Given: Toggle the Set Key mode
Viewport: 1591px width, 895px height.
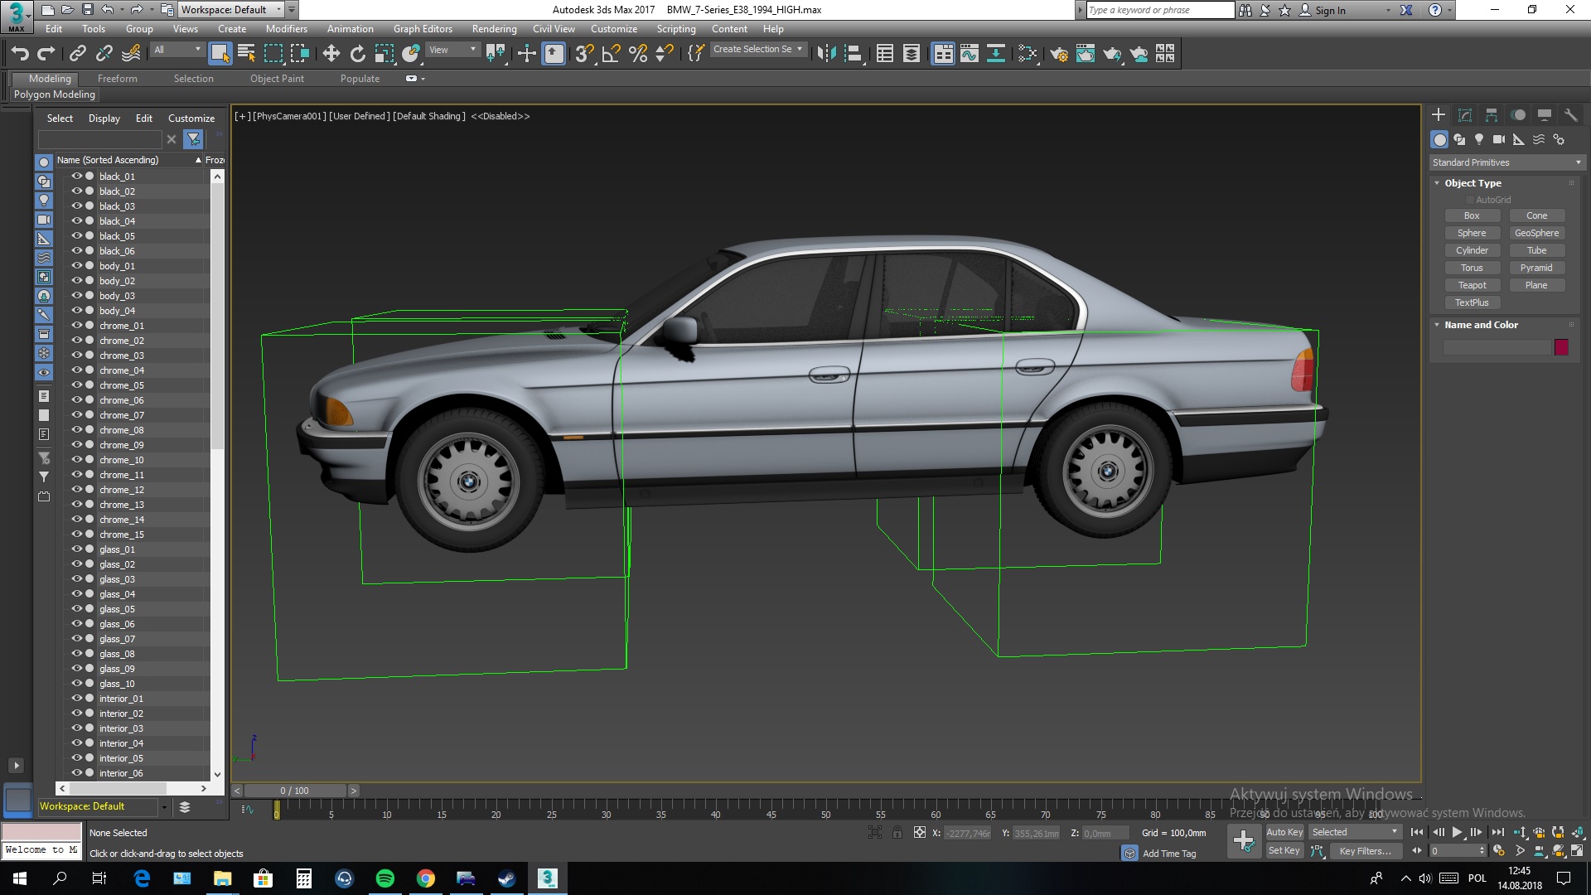Looking at the screenshot, I should [x=1284, y=850].
